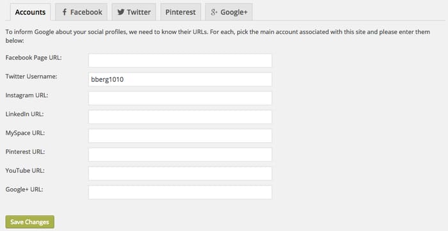The width and height of the screenshot is (448, 231).
Task: Save Changes to social profiles
Action: [29, 222]
